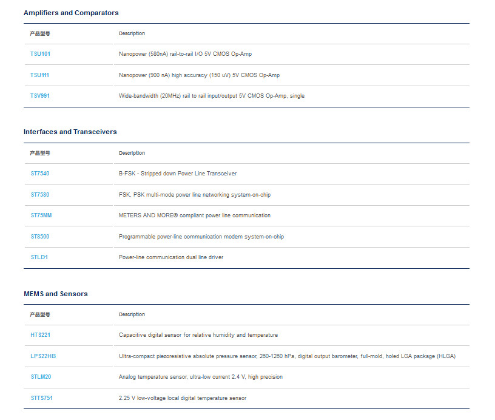495x420 pixels.
Task: Open the TSU101 product link
Action: [x=40, y=54]
